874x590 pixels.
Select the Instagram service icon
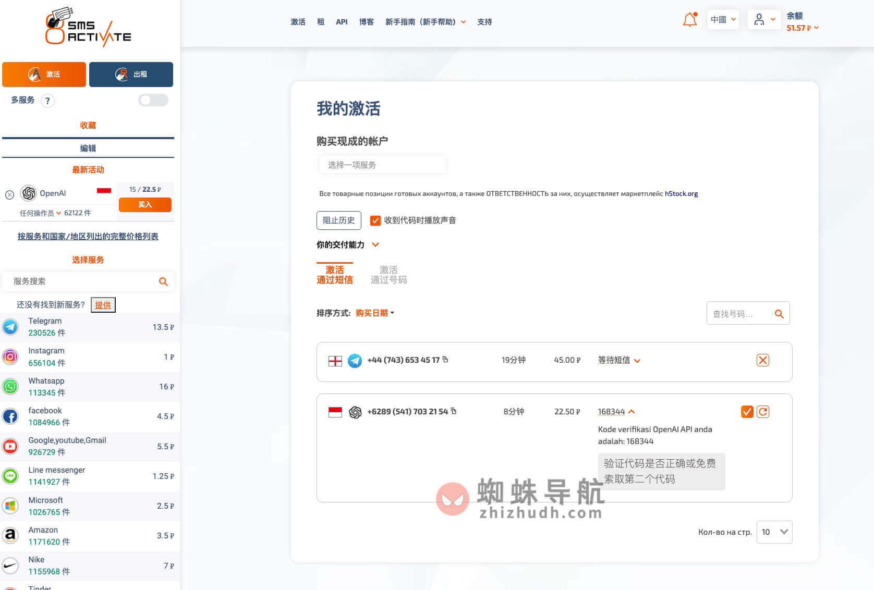coord(10,357)
